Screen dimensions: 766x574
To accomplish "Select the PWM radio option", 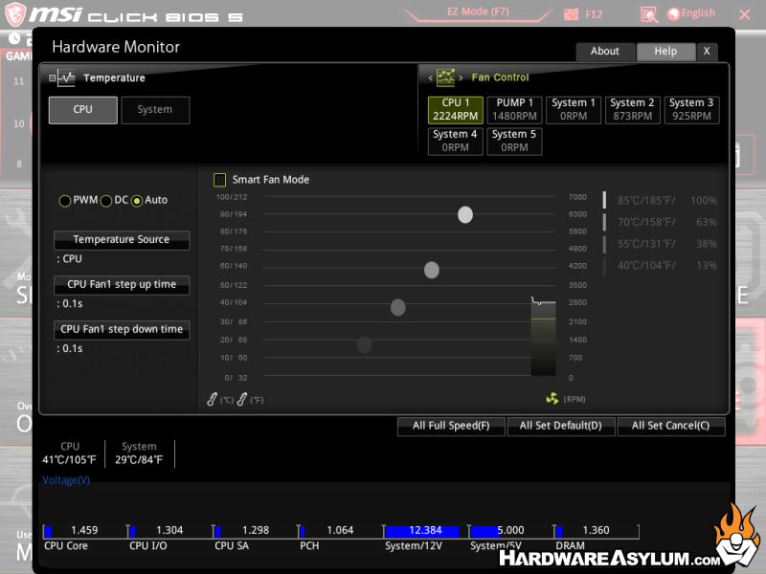I will pos(65,201).
